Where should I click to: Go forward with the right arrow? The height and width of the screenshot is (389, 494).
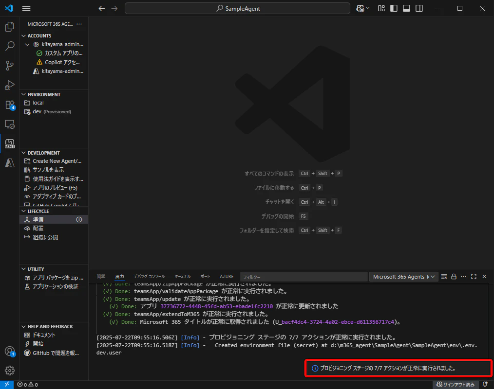click(x=114, y=8)
